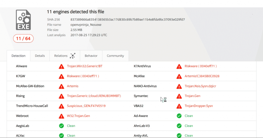Open the Relations tab
The height and width of the screenshot is (138, 263).
tap(65, 56)
